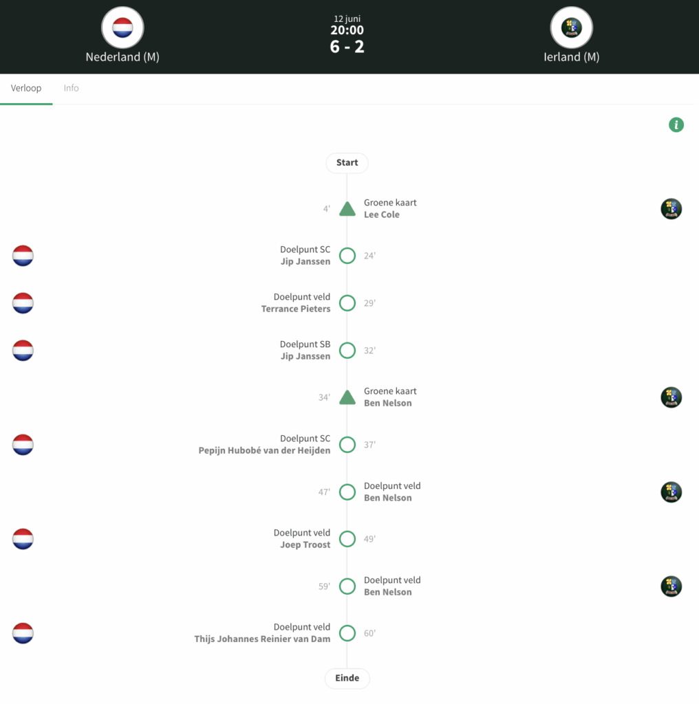Click the goal circle marker at 24'
699x704 pixels.
click(347, 256)
